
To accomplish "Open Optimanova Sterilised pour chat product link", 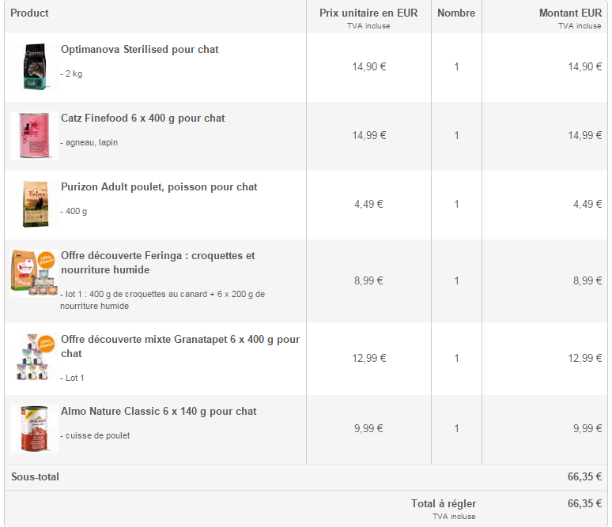I will point(139,50).
